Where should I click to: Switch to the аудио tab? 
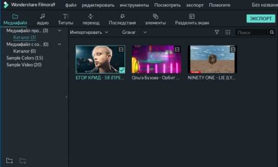tap(43, 19)
